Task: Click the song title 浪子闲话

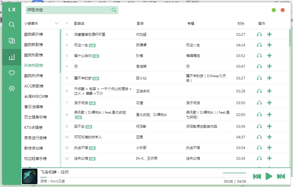Action: tap(81, 103)
